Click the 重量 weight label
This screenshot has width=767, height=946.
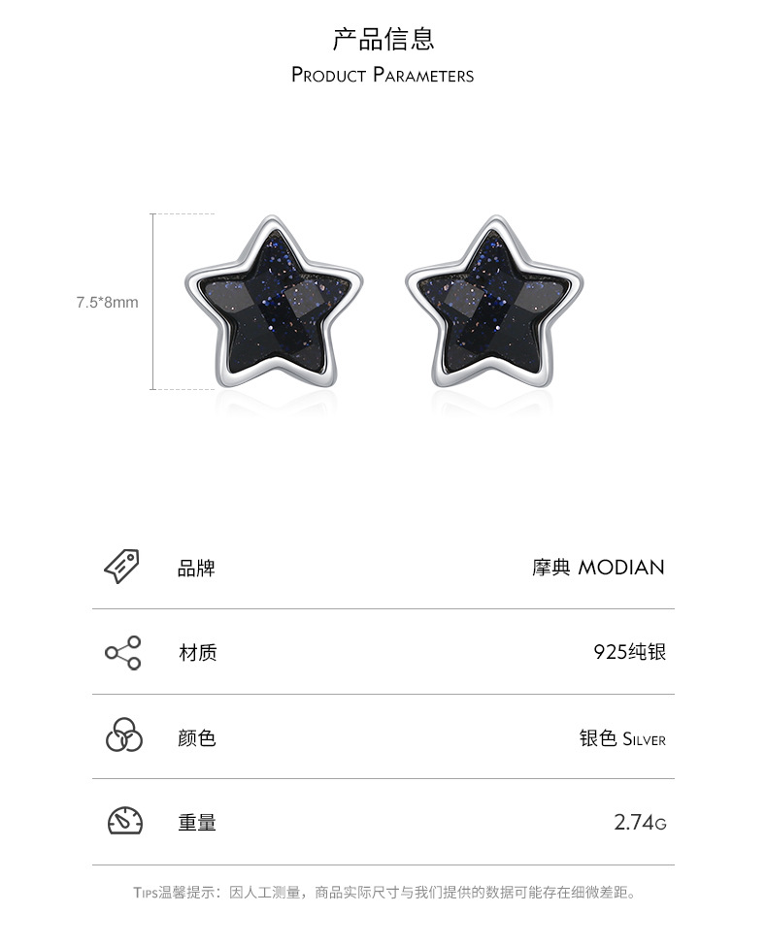pyautogui.click(x=197, y=823)
